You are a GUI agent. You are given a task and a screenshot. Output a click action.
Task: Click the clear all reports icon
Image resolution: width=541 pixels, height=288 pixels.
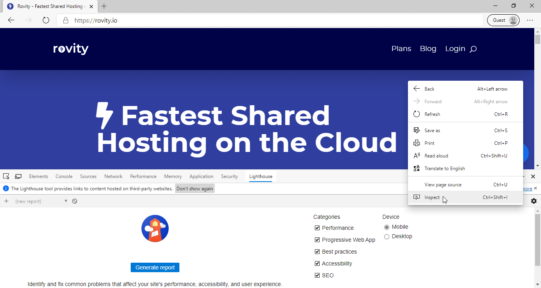click(74, 201)
